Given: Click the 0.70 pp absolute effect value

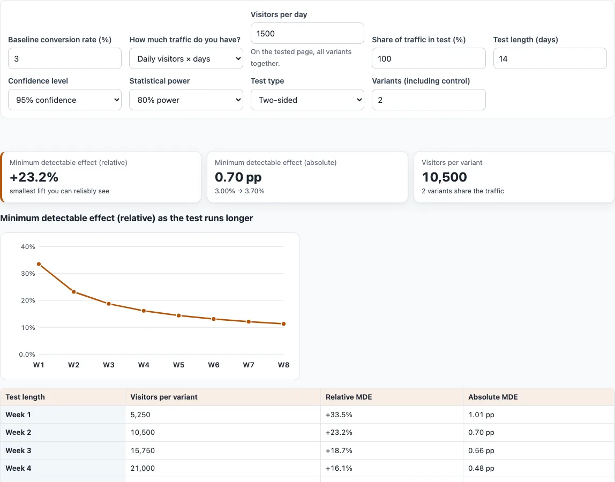Looking at the screenshot, I should [238, 177].
